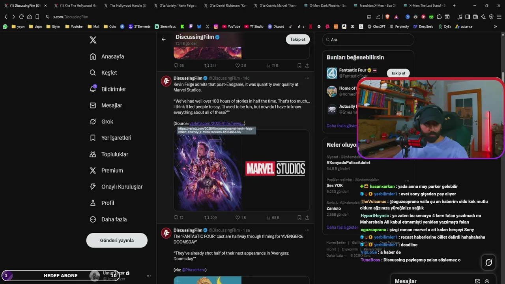
Task: Open Profil page
Action: (x=102, y=203)
